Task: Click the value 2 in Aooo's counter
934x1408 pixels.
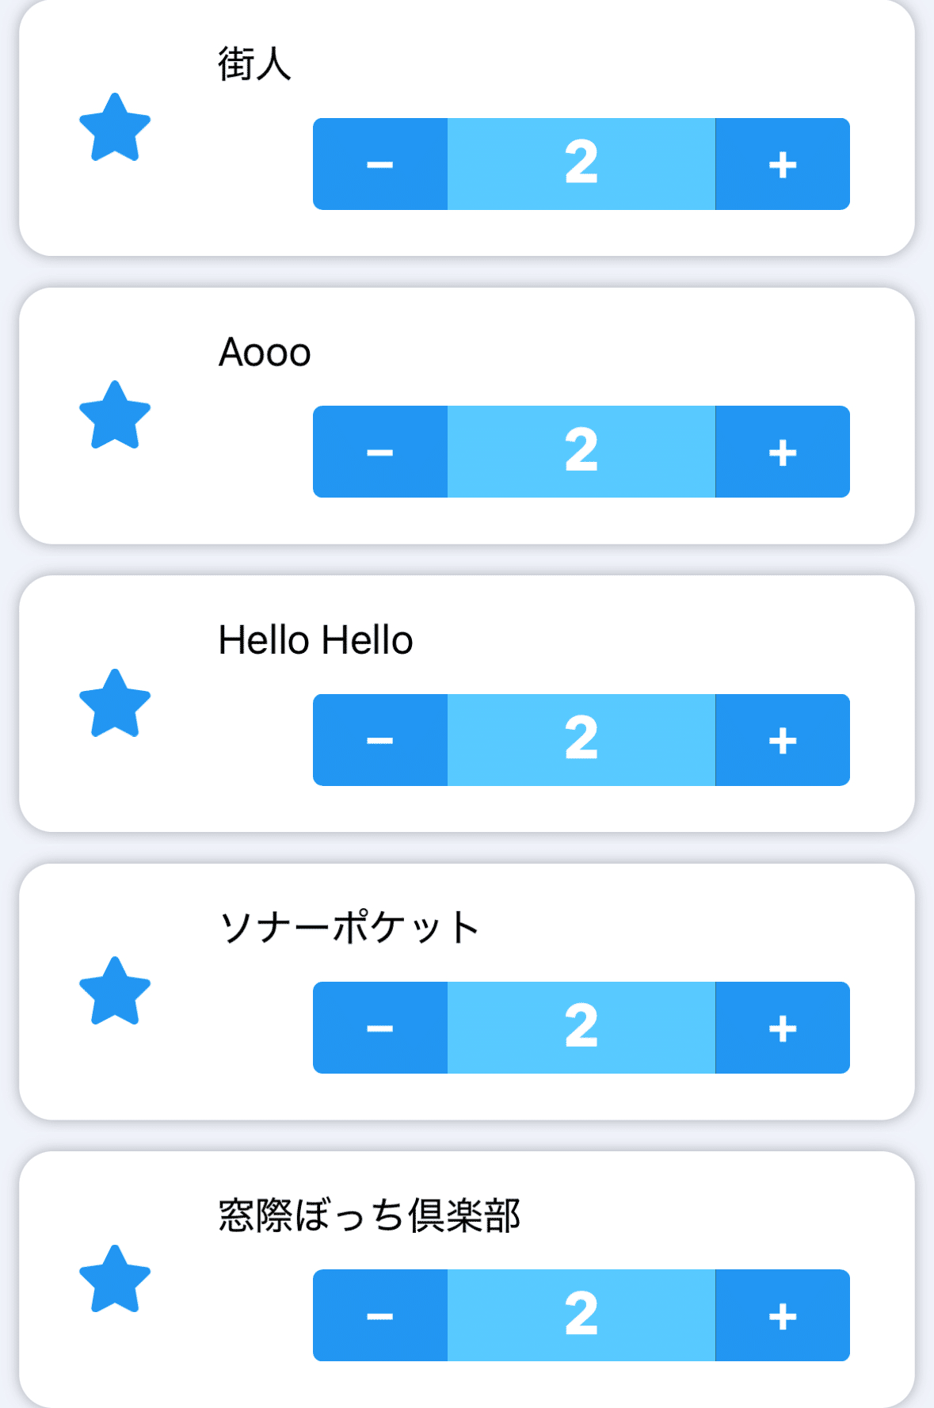Action: 581,452
